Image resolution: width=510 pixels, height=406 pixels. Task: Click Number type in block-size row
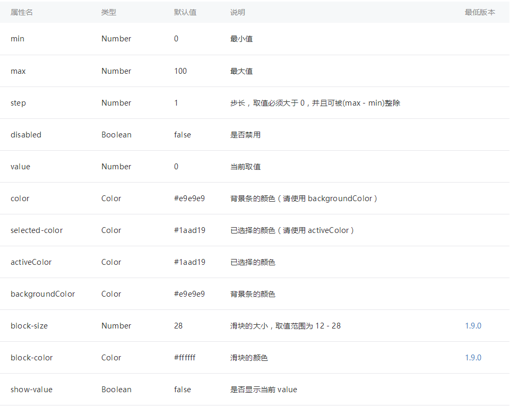pos(116,326)
